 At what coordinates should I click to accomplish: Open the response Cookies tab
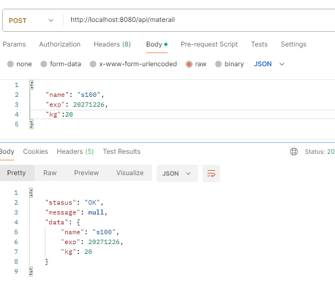(x=36, y=152)
